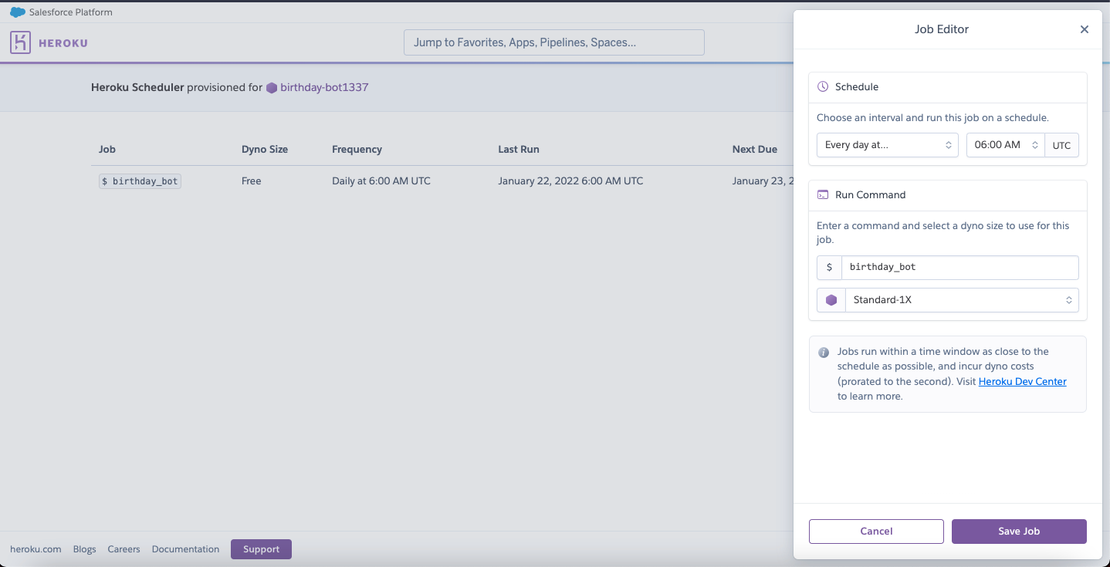This screenshot has width=1110, height=567.
Task: Click the 'Job Editor' panel title
Action: (x=942, y=29)
